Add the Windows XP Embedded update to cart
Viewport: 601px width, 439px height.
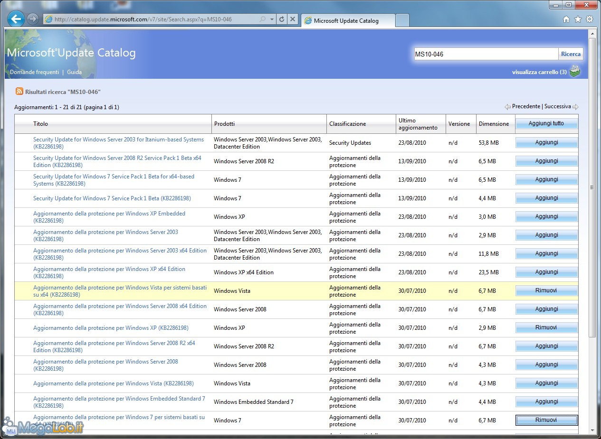pos(546,216)
